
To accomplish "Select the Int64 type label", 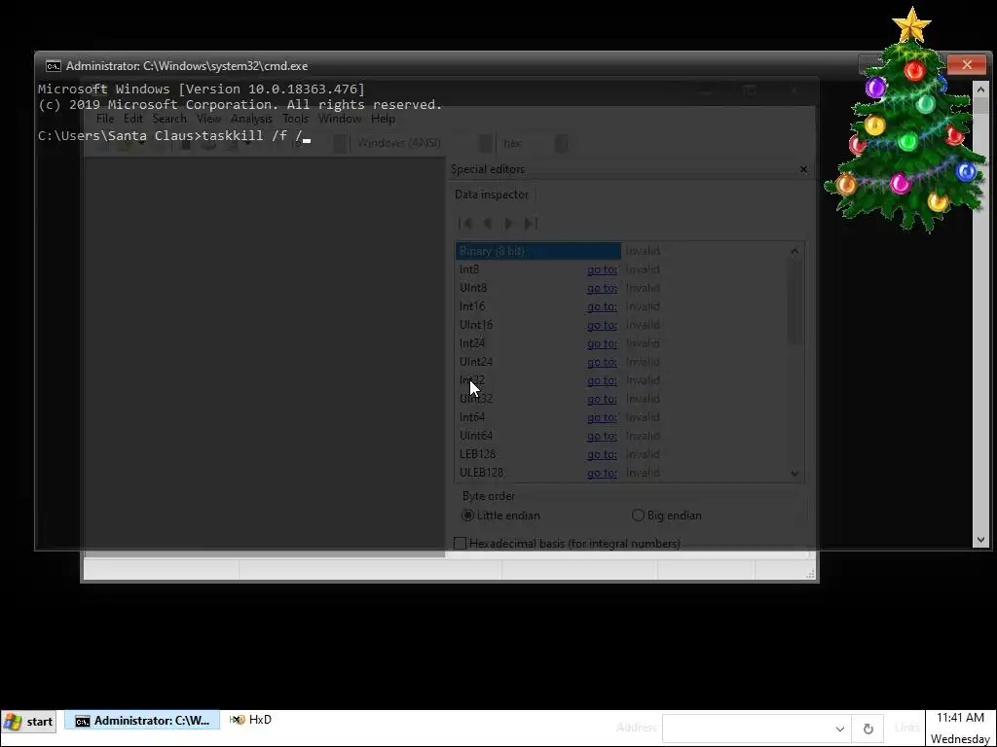I will [x=472, y=417].
